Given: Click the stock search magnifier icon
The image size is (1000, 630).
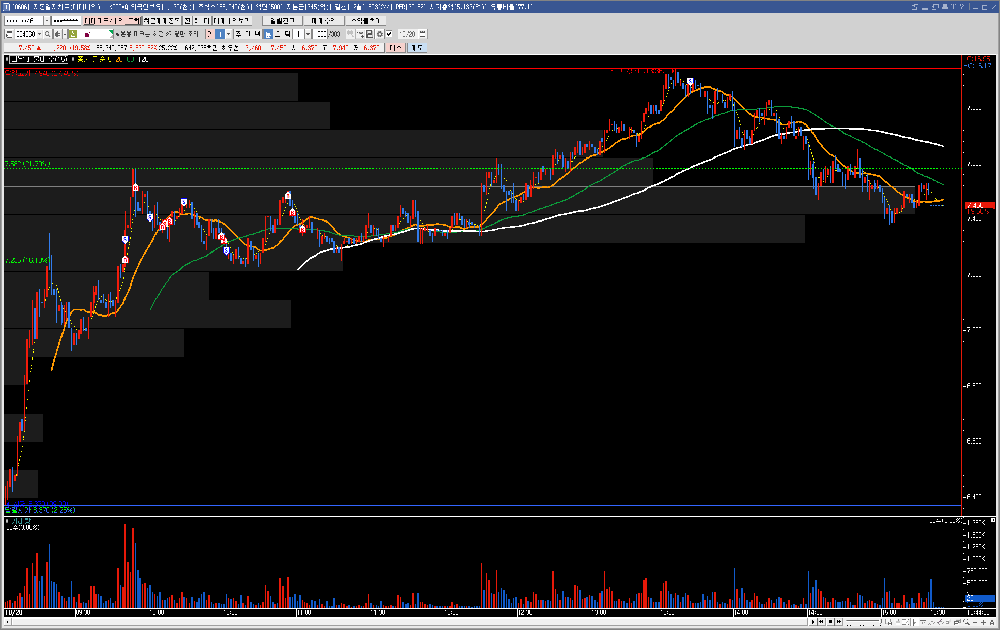Looking at the screenshot, I should pyautogui.click(x=47, y=34).
